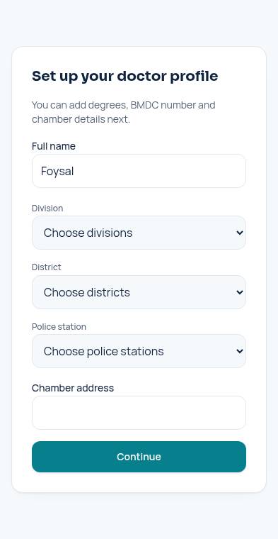The image size is (278, 539).
Task: Open the Division dropdown
Action: pos(139,233)
